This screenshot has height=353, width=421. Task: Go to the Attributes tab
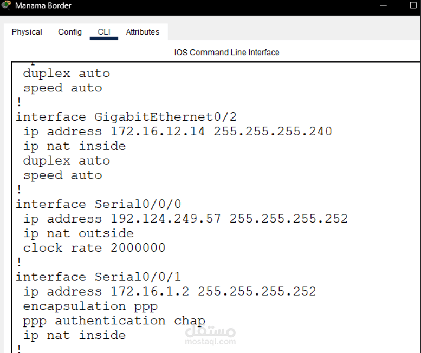click(143, 32)
